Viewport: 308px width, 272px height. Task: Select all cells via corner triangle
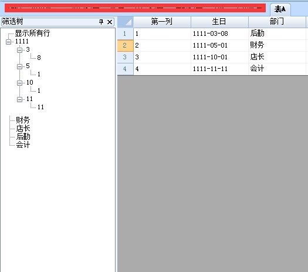126,22
